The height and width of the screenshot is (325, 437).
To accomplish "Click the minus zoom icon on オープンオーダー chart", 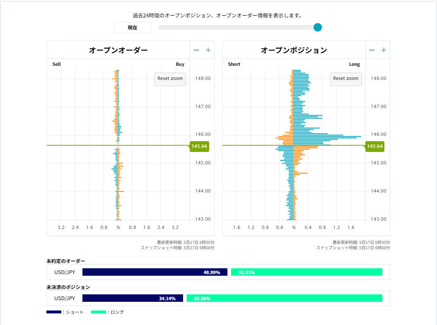I will 196,50.
